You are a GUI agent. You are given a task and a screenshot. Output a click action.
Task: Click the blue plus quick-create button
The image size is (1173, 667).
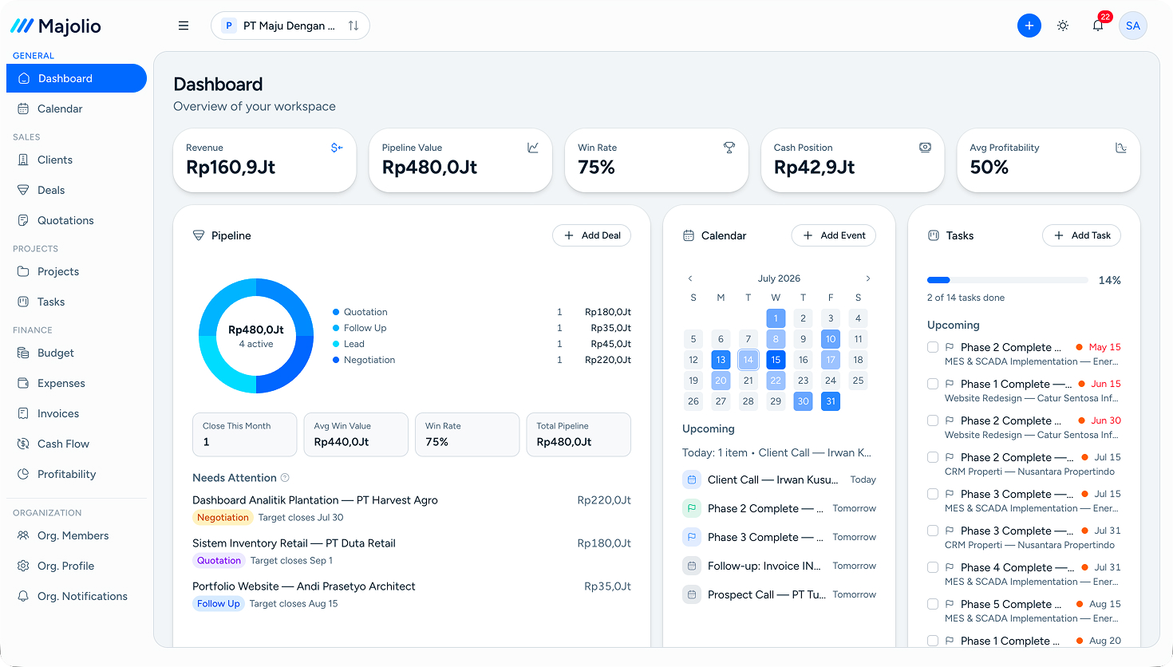pyautogui.click(x=1029, y=26)
